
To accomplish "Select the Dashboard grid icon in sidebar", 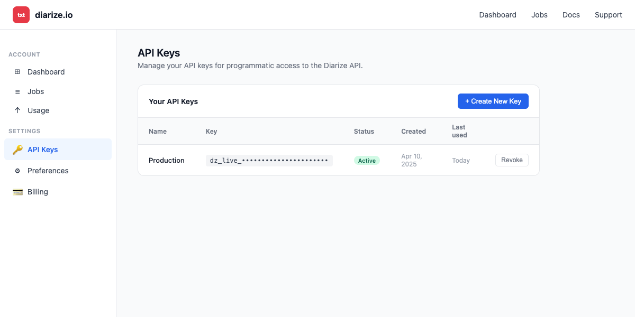I will (x=17, y=72).
